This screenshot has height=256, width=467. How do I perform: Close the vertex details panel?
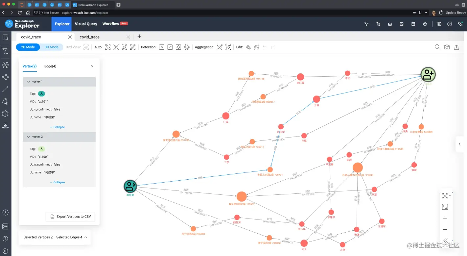coord(92,66)
